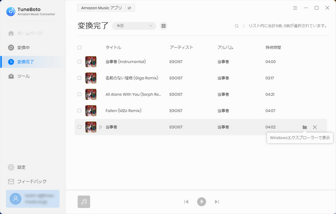Click album art of All Alone With You
The image size is (336, 214).
point(91,94)
